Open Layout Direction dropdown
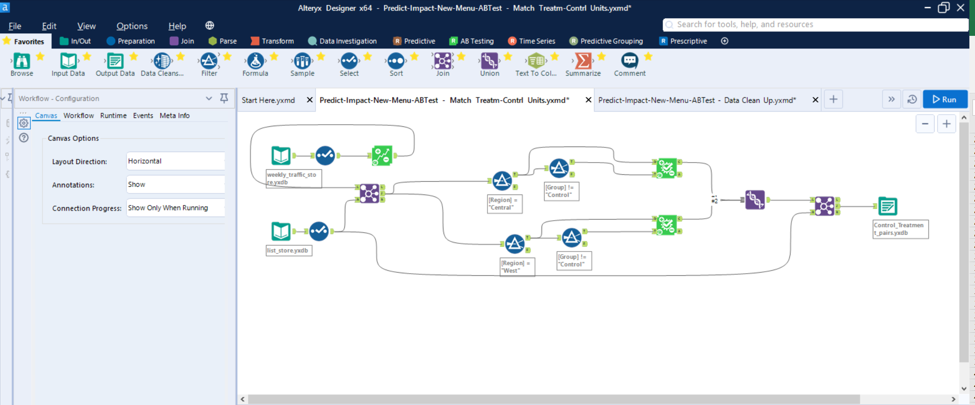Viewport: 975px width, 405px height. pyautogui.click(x=175, y=161)
